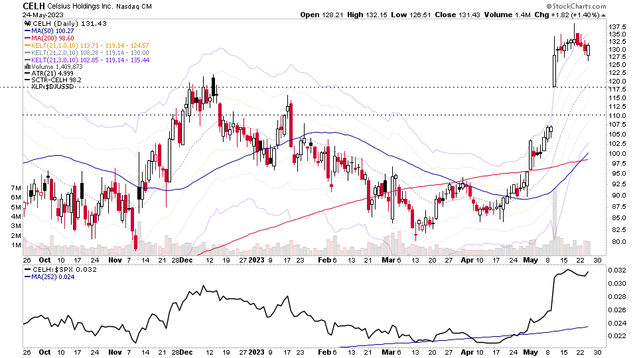Click the Open 128.21 value
The height and width of the screenshot is (358, 637).
322,15
